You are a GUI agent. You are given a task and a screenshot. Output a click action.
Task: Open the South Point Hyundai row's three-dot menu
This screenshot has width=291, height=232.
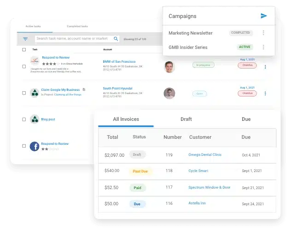[x=265, y=94]
